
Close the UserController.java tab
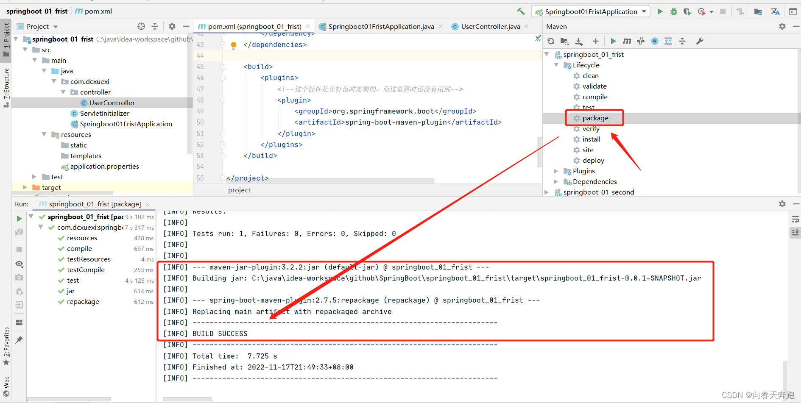[526, 26]
